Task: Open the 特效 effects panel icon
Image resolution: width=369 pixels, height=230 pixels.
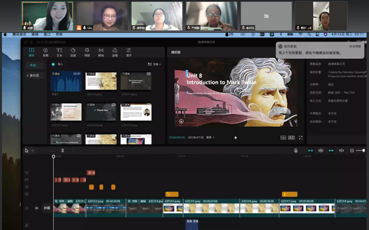Action: click(x=87, y=52)
